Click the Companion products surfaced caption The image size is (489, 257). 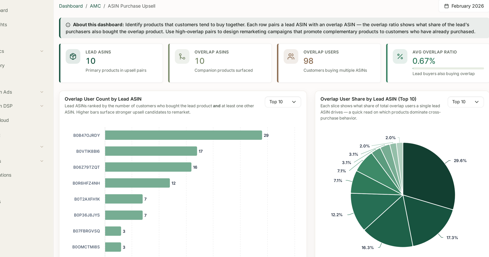click(x=224, y=70)
